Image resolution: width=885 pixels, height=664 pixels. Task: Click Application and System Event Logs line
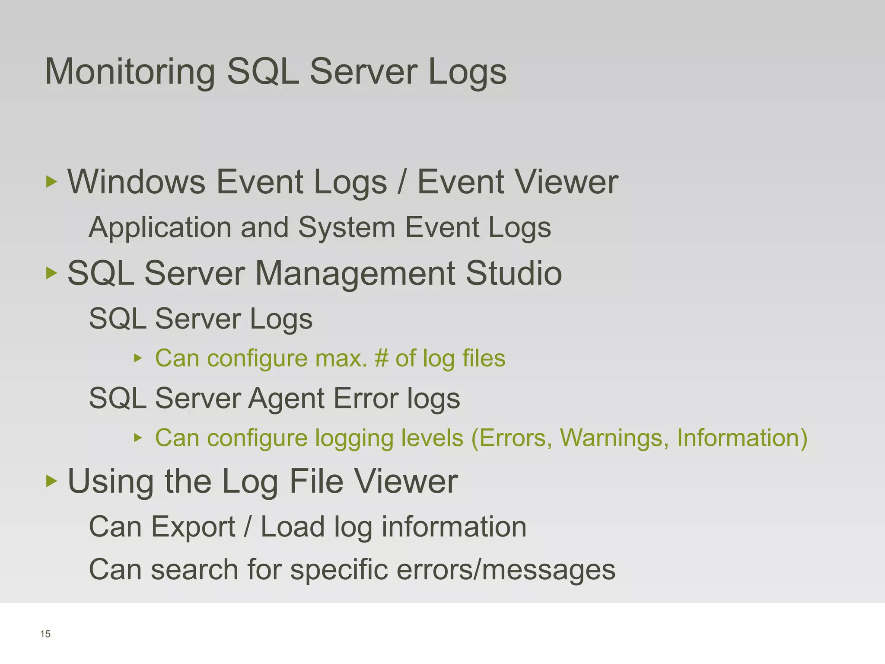click(320, 227)
